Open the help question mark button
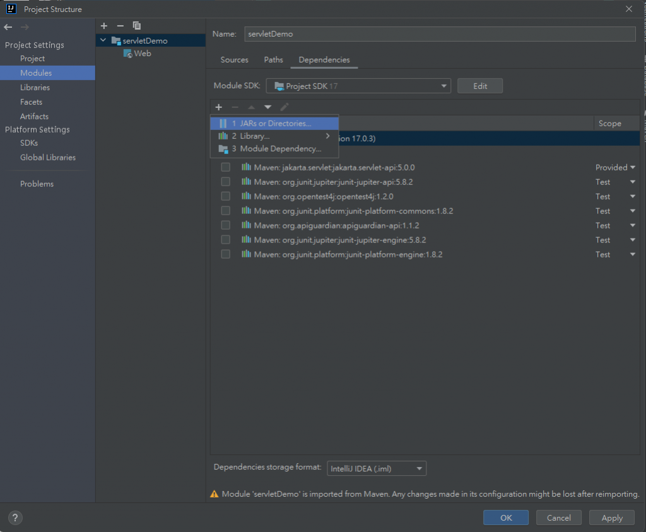 coord(15,518)
